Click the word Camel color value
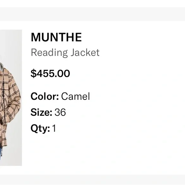The height and width of the screenshot is (185, 185). [x=76, y=96]
